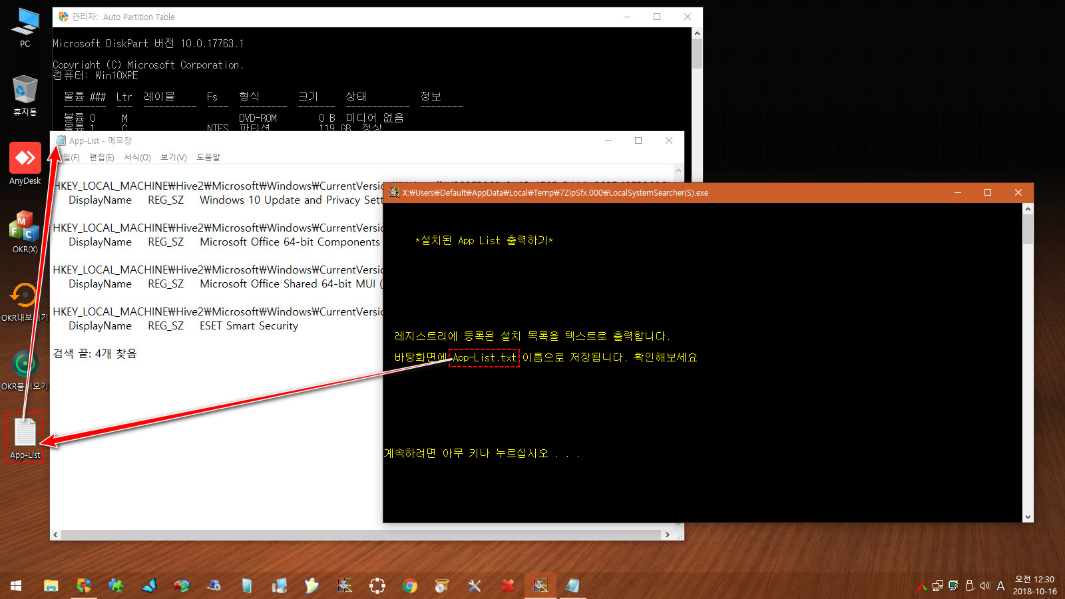Click the box with disc taskbar icon
Image resolution: width=1065 pixels, height=599 pixels.
click(x=442, y=586)
